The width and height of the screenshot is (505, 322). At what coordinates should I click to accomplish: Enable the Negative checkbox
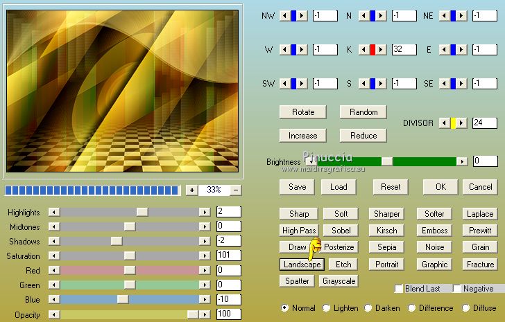(456, 288)
